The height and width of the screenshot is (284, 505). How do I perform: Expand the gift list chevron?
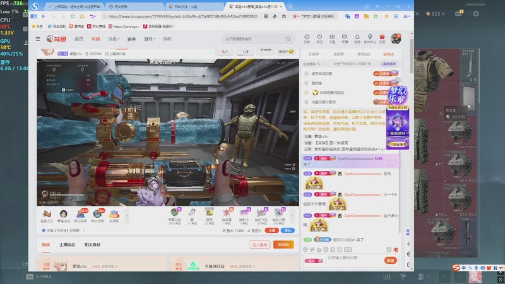point(292,216)
